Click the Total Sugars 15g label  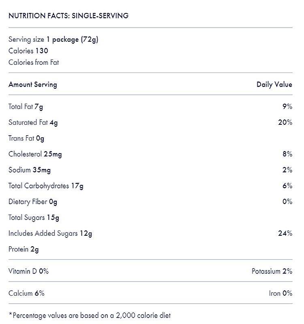point(34,217)
